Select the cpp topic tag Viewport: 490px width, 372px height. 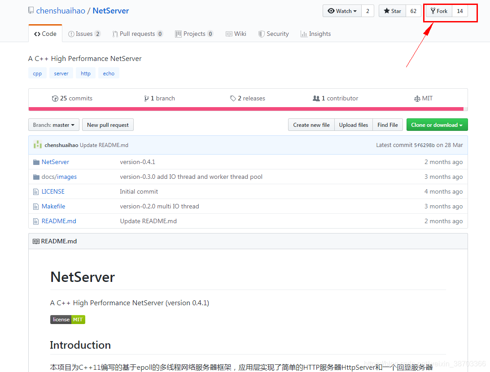coord(38,74)
